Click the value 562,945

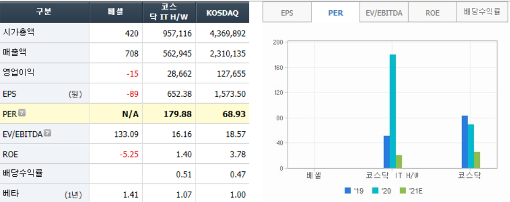coord(178,54)
